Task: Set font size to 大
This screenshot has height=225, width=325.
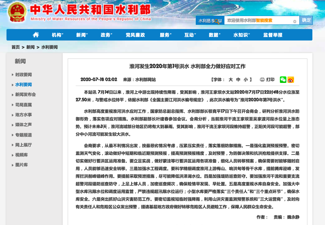Action: point(231,80)
